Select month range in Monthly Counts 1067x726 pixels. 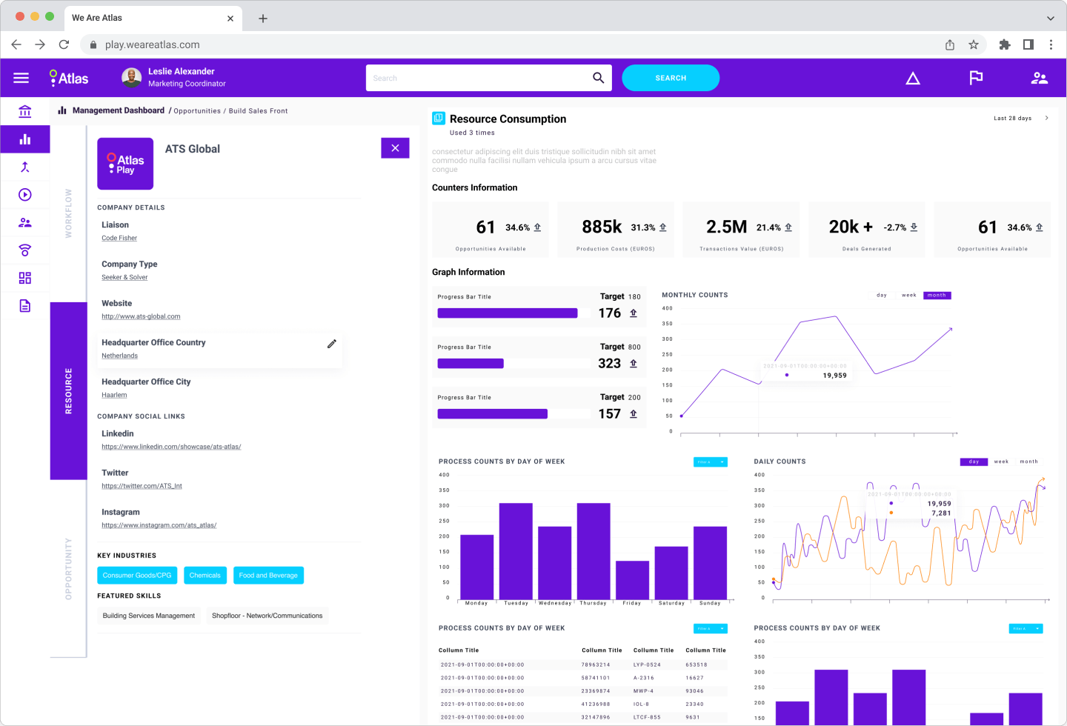[x=937, y=296]
